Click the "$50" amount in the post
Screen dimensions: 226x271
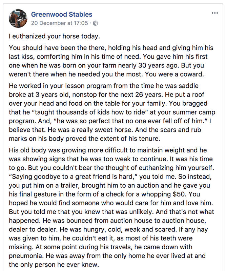point(179,194)
